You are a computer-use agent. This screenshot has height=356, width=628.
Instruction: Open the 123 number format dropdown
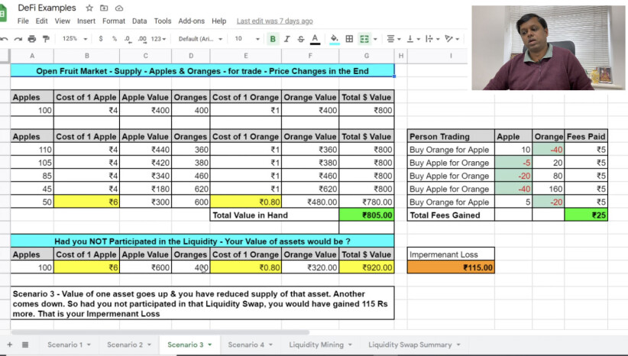coord(158,39)
